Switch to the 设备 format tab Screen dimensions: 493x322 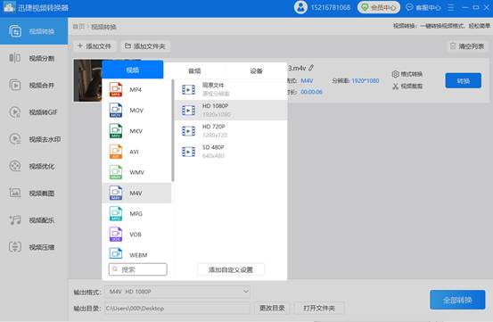click(256, 70)
